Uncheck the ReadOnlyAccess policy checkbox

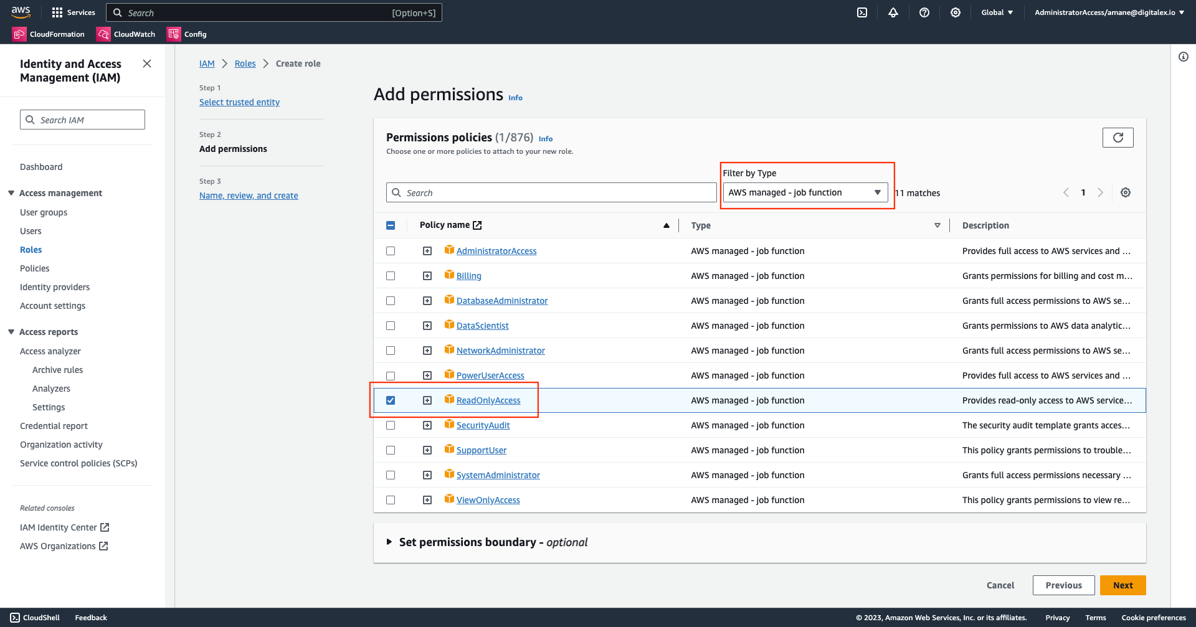(x=391, y=400)
